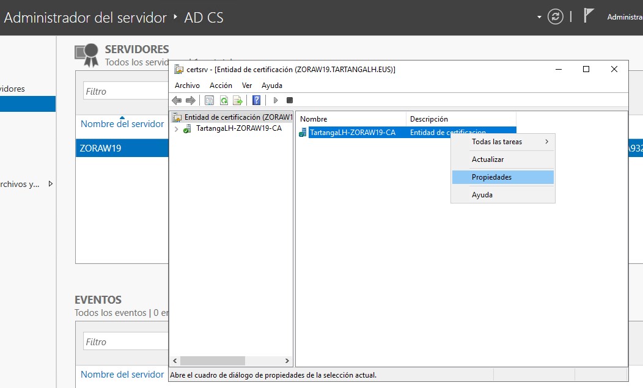643x388 pixels.
Task: Focus the Filtro box under SERVIDORES
Action: click(x=126, y=92)
